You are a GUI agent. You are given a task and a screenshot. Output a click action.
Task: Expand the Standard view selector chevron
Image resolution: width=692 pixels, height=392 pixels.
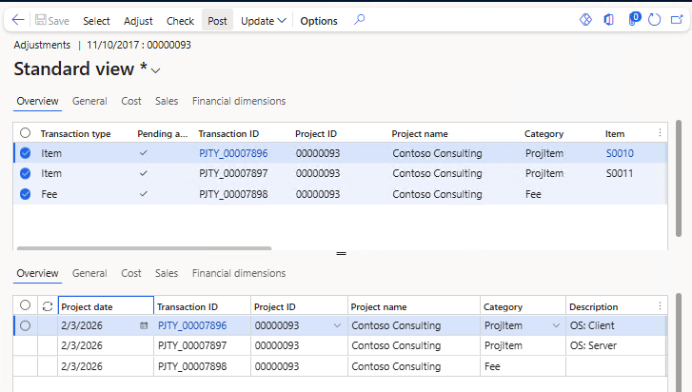pos(156,70)
